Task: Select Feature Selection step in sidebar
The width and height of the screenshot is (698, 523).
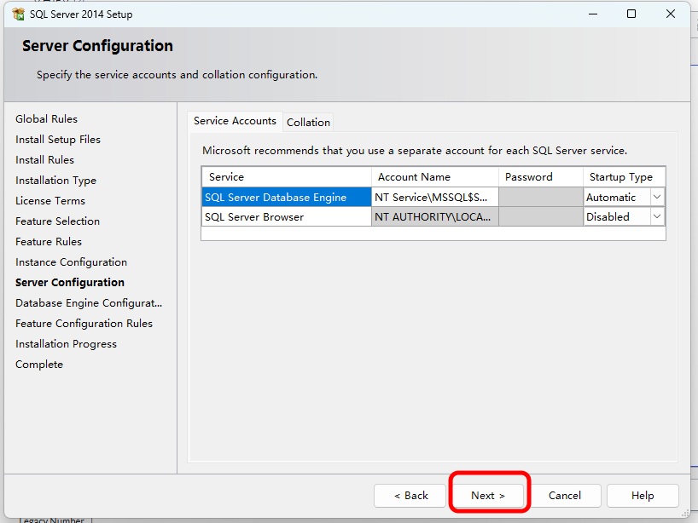Action: 57,221
